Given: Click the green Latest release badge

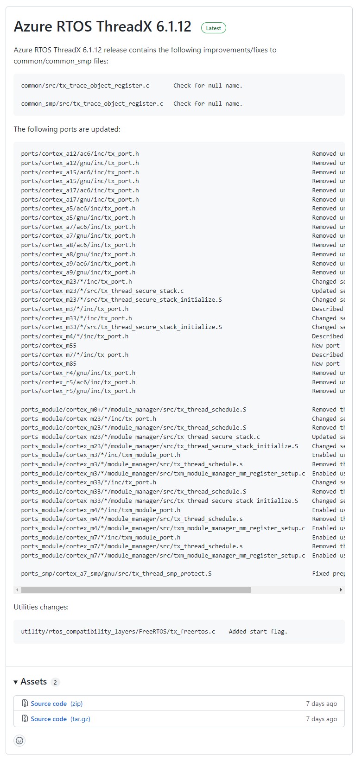Looking at the screenshot, I should tap(214, 28).
